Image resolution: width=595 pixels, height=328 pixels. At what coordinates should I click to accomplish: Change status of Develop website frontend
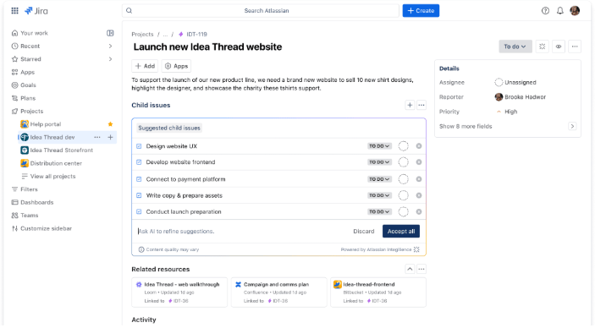pos(379,162)
